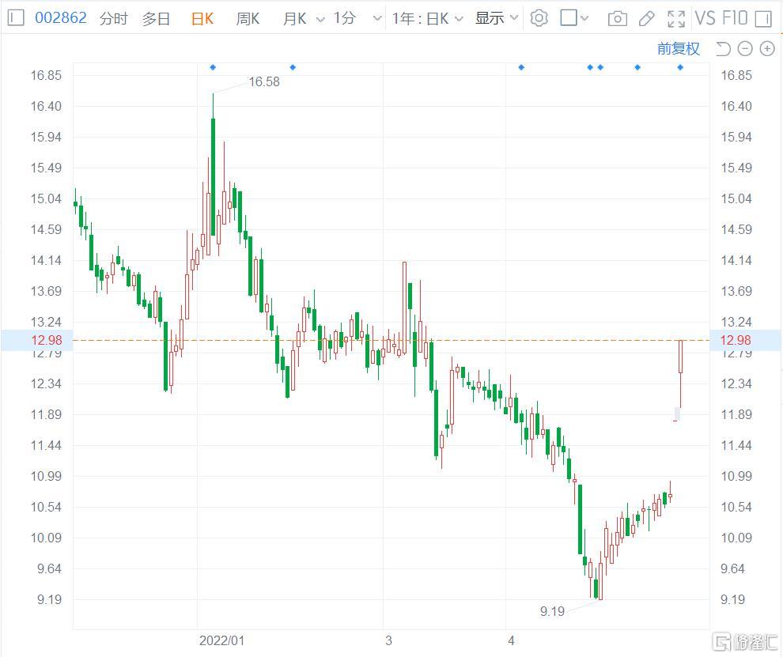Expand the dropdown arrow after 月K

pos(320,20)
